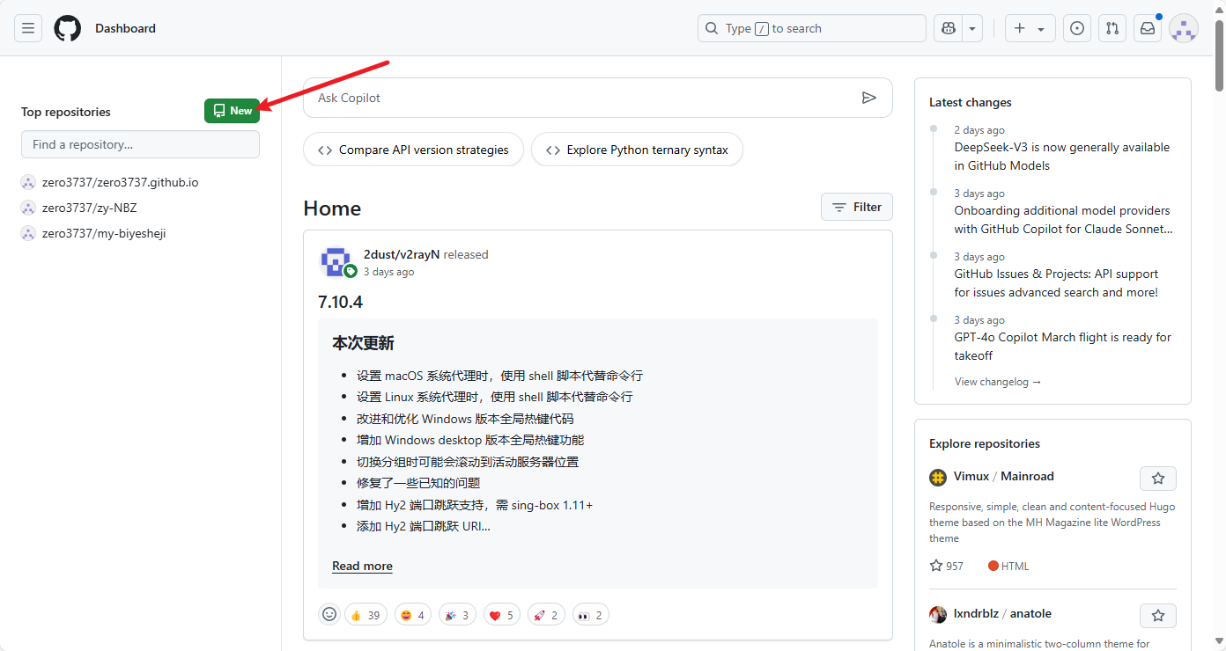This screenshot has height=651, width=1226.
Task: Toggle the eyes reaction with 2
Action: [x=591, y=615]
